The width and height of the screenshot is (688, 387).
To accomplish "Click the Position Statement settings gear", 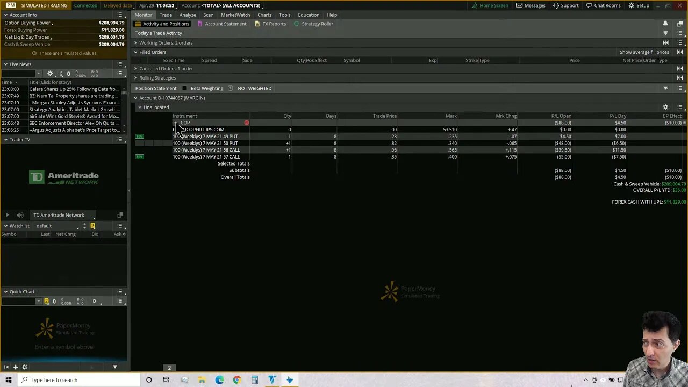I will (x=665, y=107).
